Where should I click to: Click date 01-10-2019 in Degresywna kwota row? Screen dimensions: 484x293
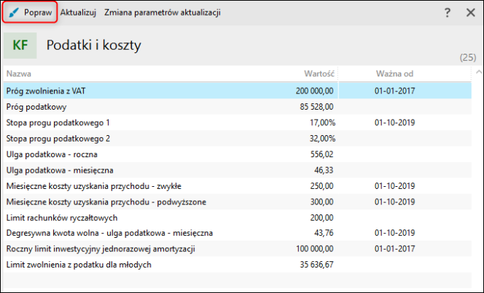tap(395, 233)
